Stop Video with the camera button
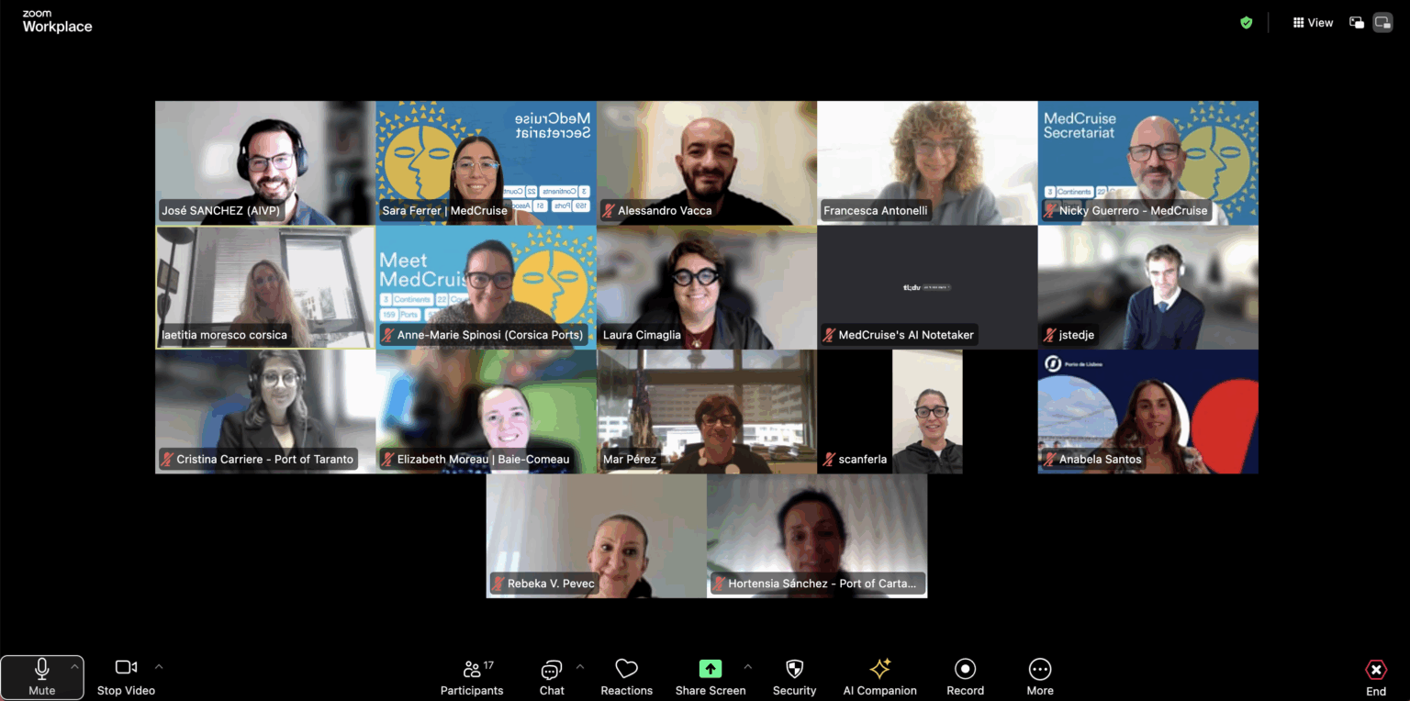The height and width of the screenshot is (701, 1410). (126, 677)
